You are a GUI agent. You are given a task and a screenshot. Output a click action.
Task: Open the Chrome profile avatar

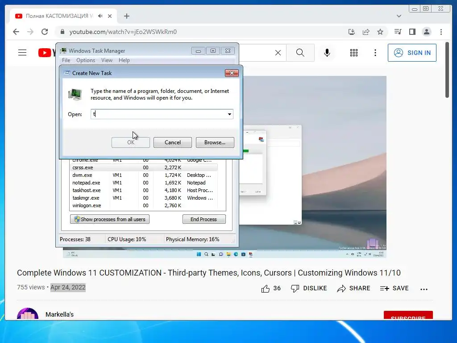[427, 32]
